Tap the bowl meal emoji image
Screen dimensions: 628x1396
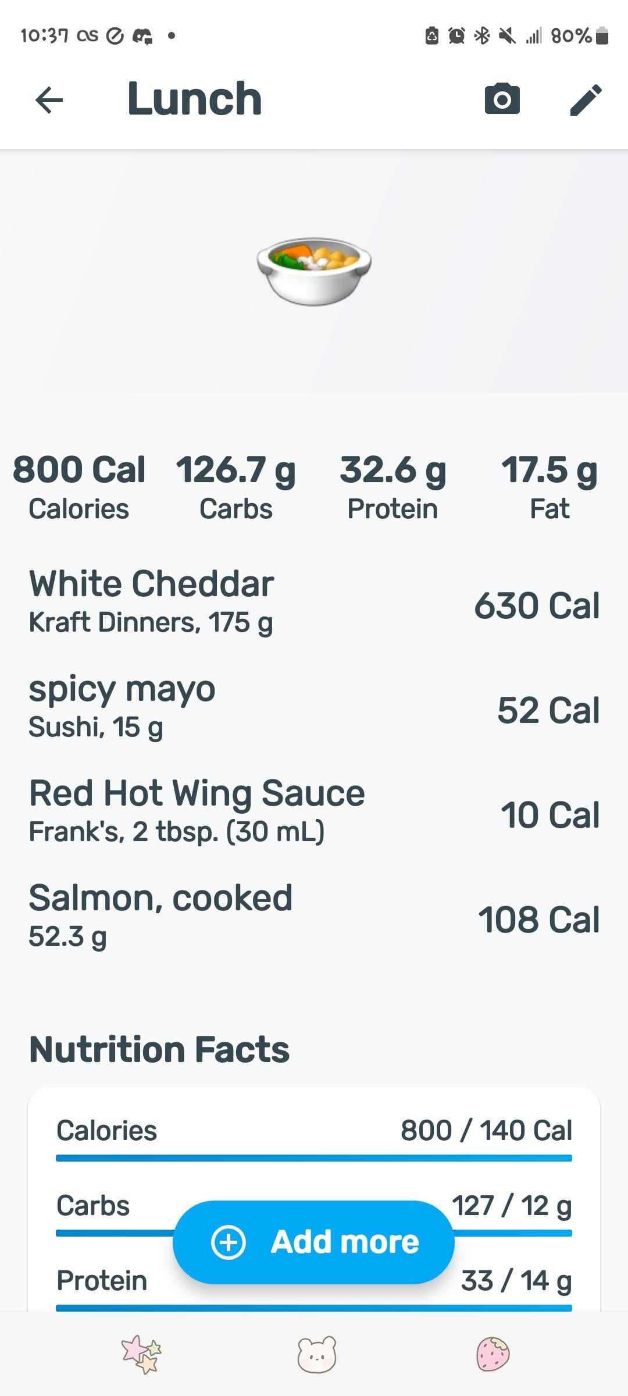point(314,270)
